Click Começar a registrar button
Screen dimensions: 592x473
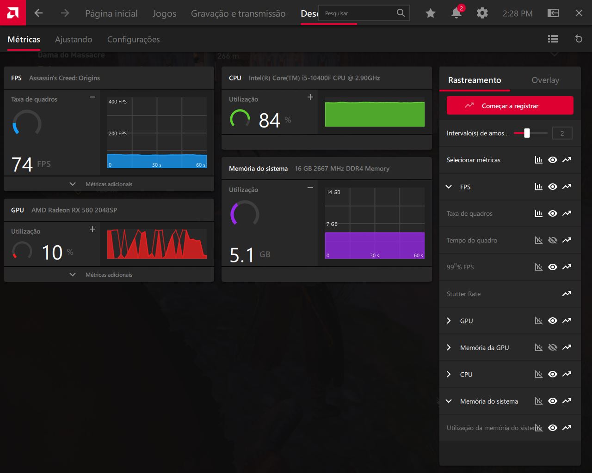point(510,105)
